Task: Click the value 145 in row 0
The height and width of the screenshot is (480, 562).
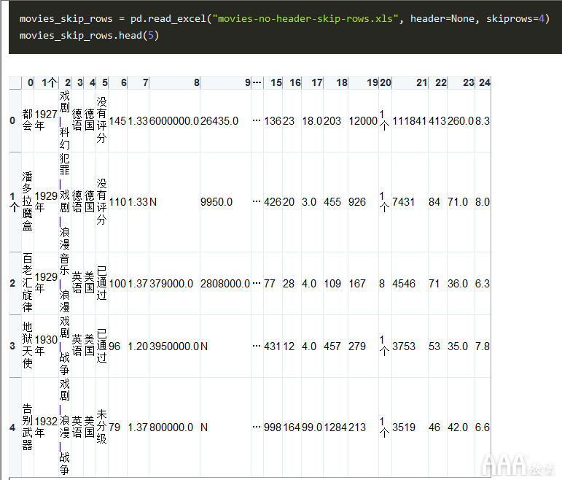Action: click(x=117, y=121)
